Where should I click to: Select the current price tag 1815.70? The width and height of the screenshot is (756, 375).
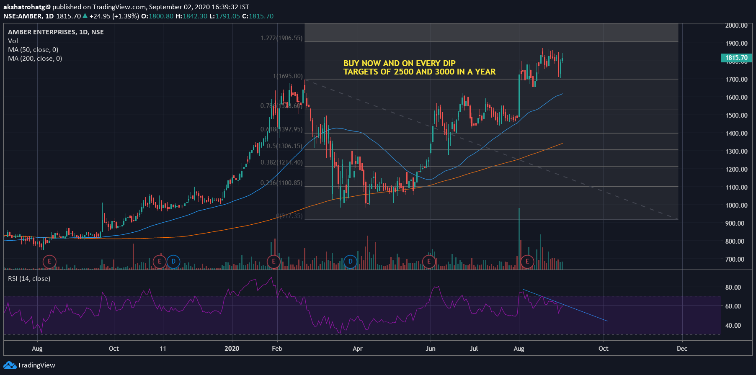coord(736,58)
